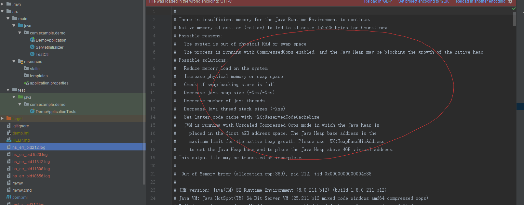Click 'Reload in another encoding' link
This screenshot has height=205, width=524.
(480, 2)
